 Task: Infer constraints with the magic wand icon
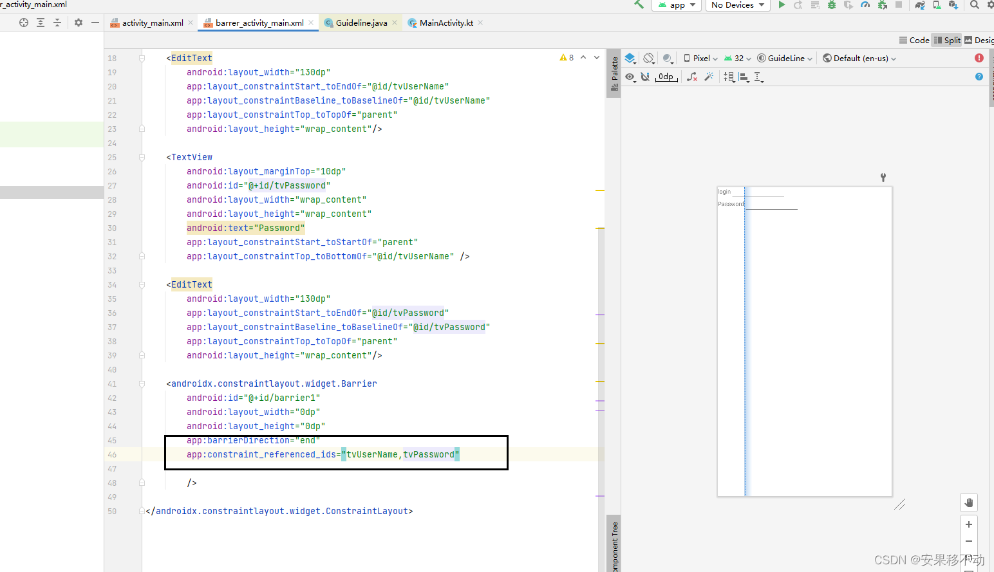pos(709,77)
